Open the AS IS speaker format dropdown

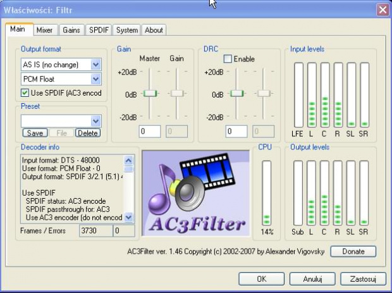point(95,65)
